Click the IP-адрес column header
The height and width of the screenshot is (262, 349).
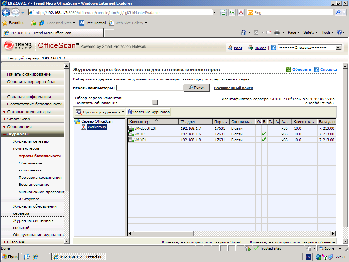click(196, 122)
